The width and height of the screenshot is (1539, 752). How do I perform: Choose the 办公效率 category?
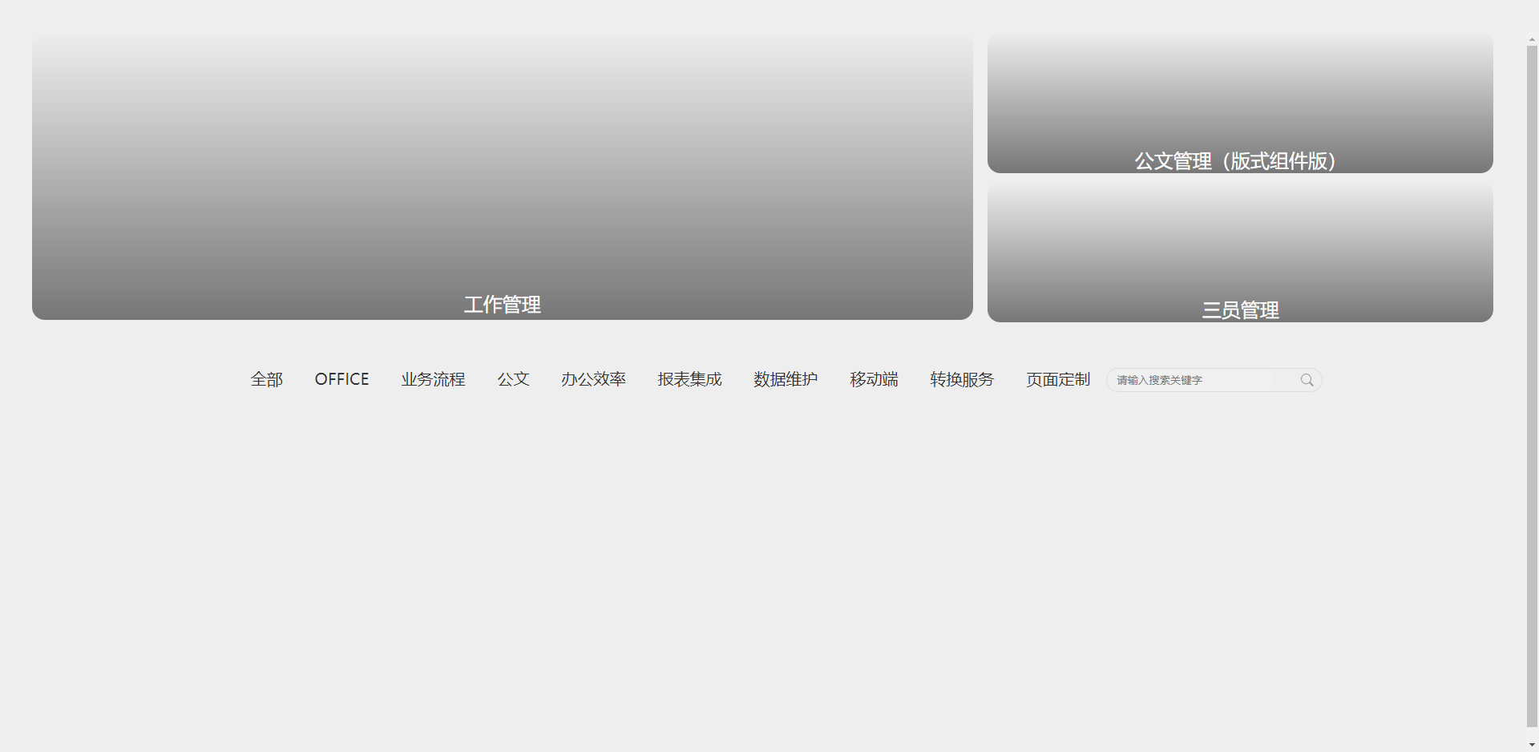coord(593,379)
